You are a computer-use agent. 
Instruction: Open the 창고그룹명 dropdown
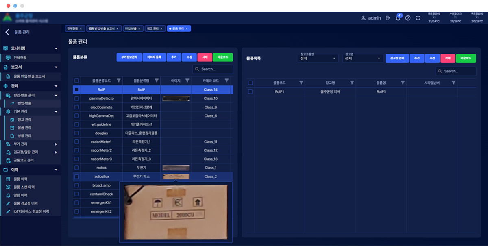point(318,58)
